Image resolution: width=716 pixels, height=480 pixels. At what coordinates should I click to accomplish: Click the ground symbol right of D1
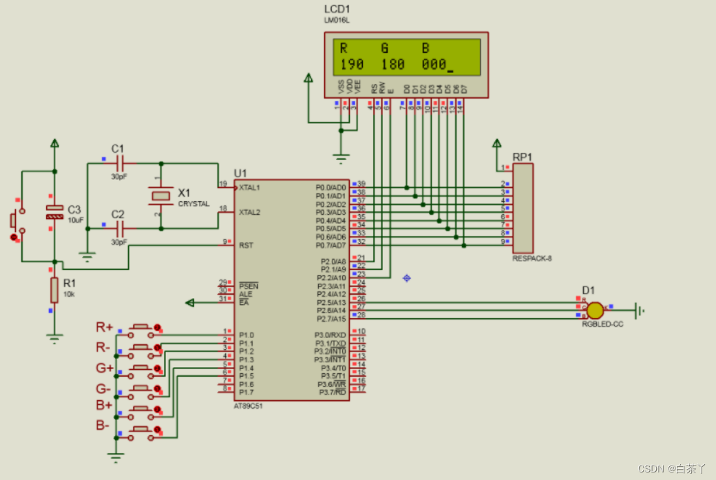(x=639, y=311)
